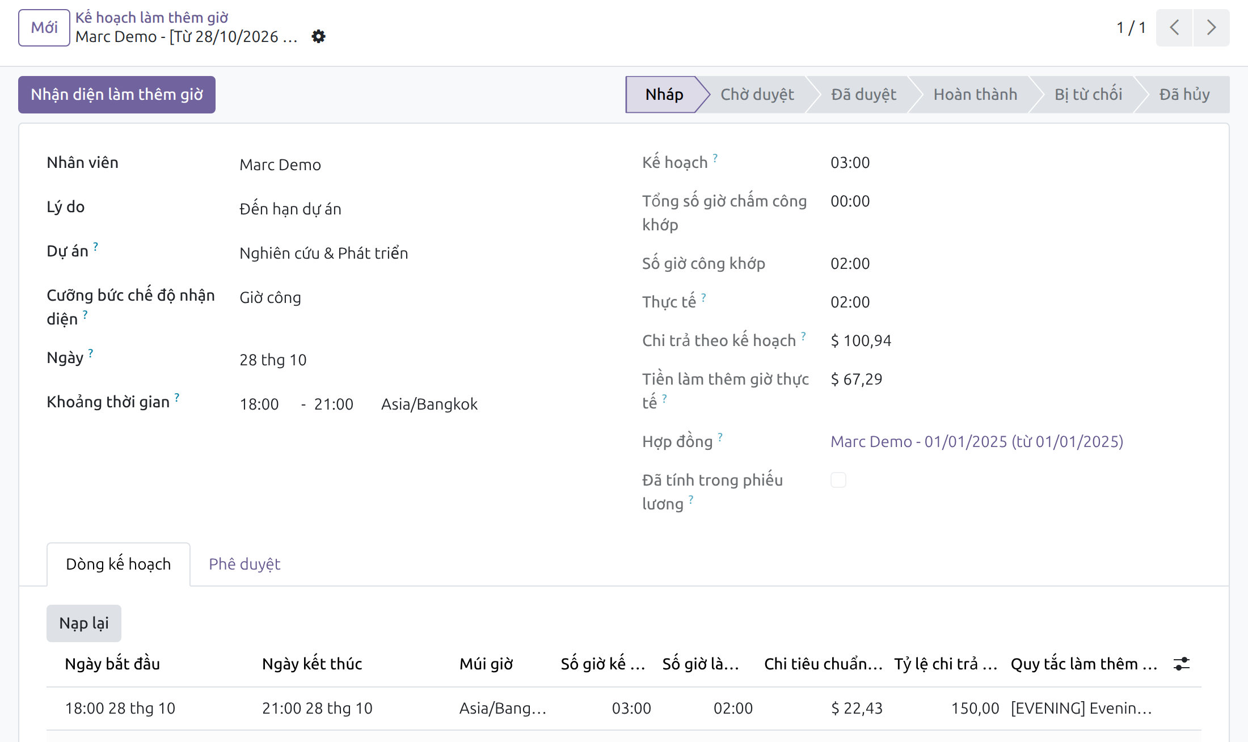This screenshot has width=1248, height=742.
Task: Open the Nhân viên Marc Demo selector
Action: coord(420,165)
